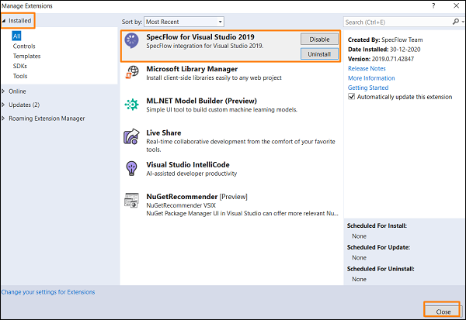Click the Microsoft Library Manager icon

[131, 74]
